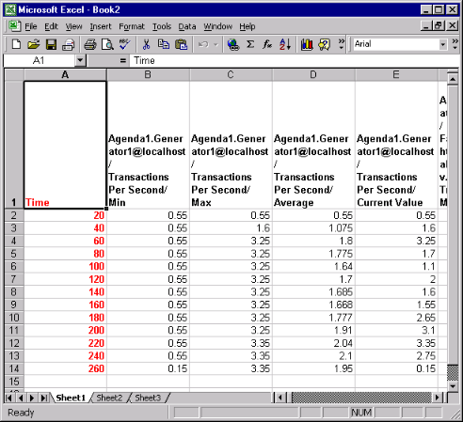Click the Excel workbook icon in menu bar
Screen dimensions: 463x422
(x=14, y=26)
